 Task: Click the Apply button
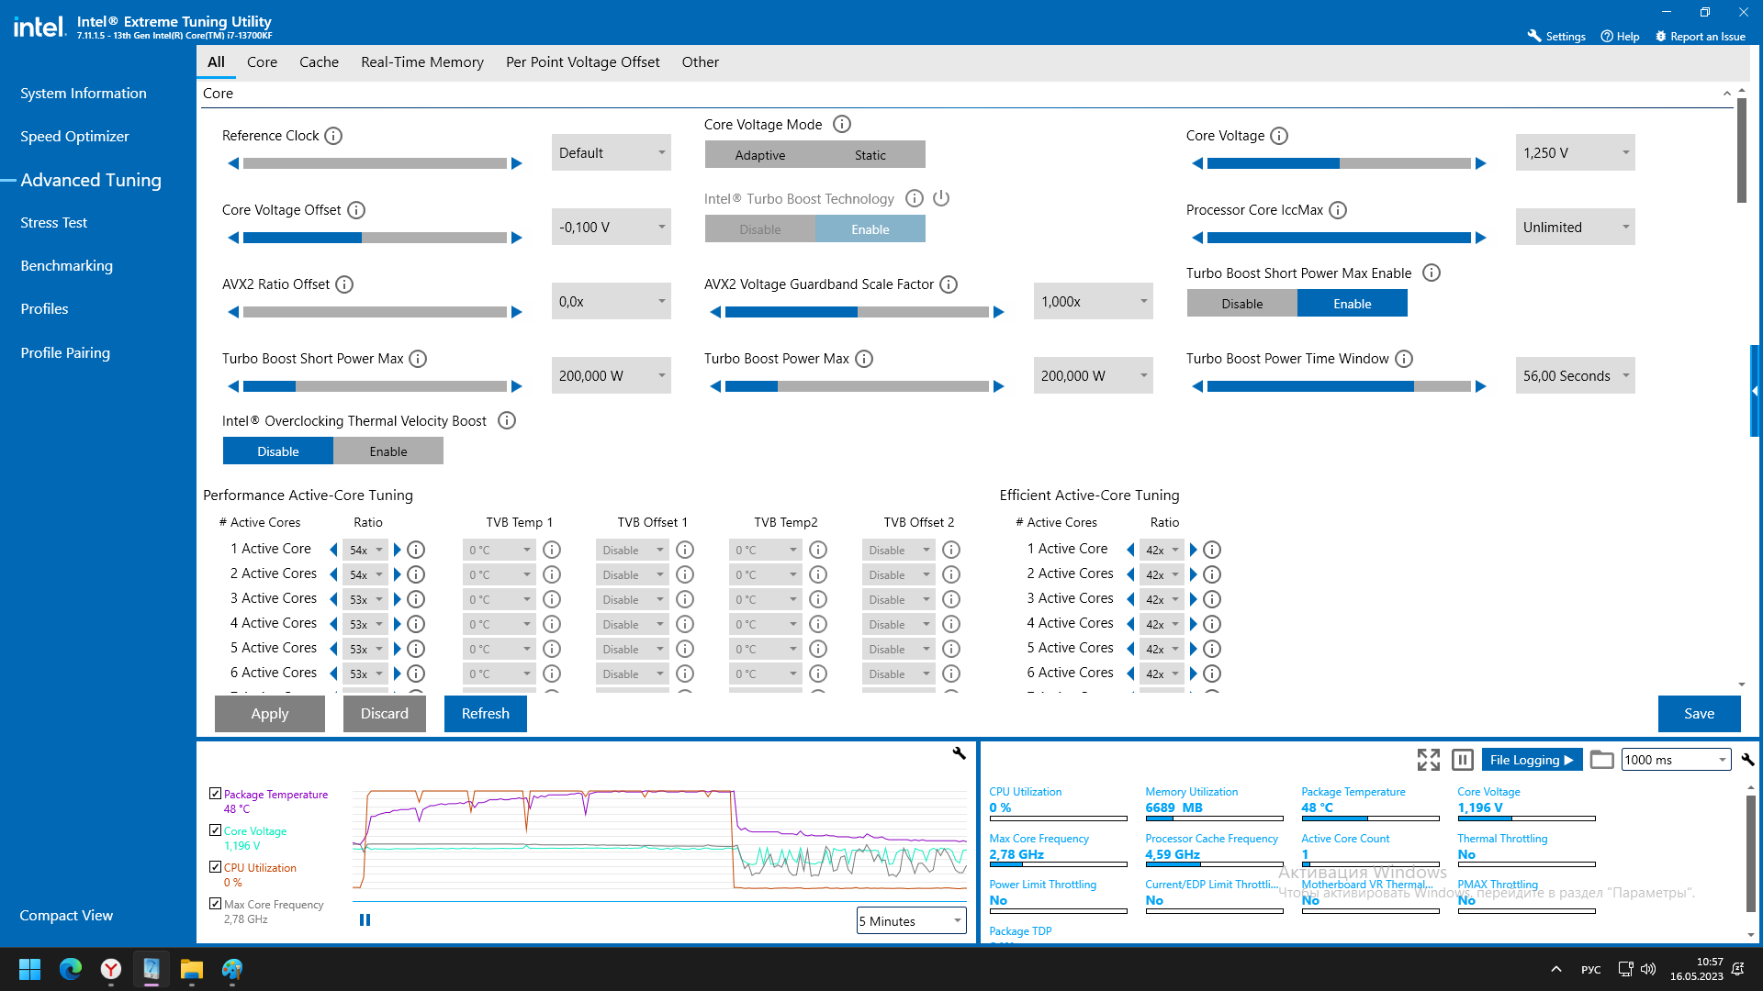tap(269, 714)
